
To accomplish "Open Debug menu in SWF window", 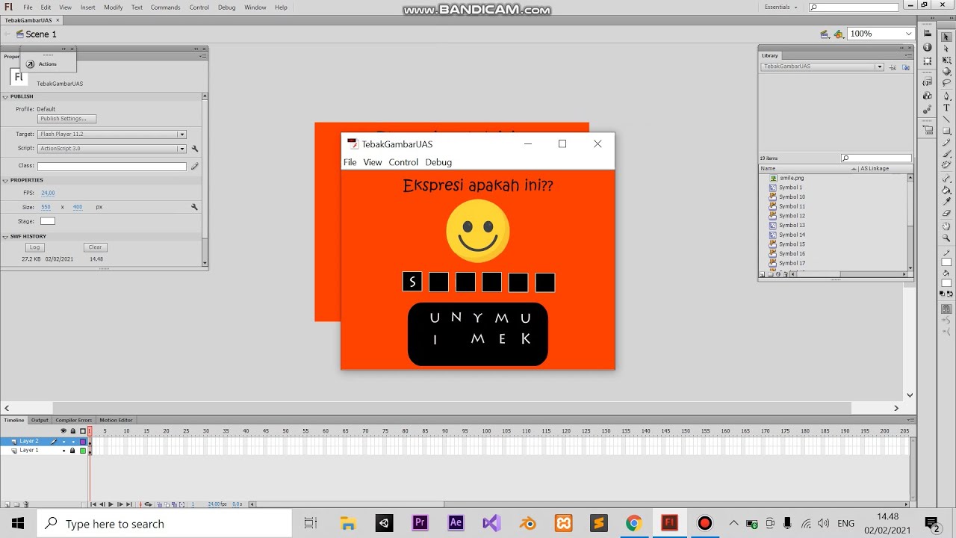I will (438, 162).
